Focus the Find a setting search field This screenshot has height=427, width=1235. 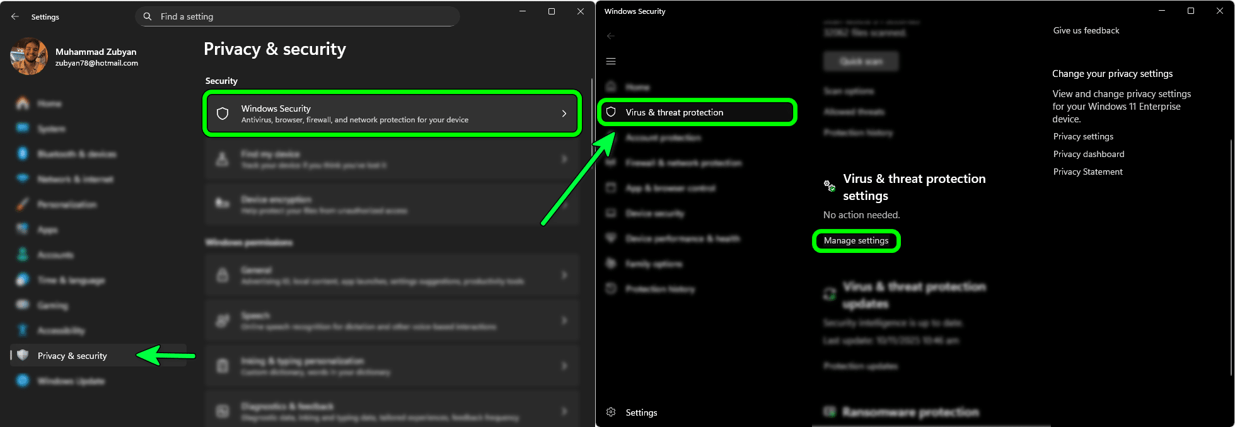(x=303, y=16)
